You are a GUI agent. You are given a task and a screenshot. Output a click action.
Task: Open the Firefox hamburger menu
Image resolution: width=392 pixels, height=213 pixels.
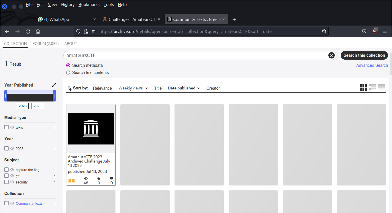385,31
